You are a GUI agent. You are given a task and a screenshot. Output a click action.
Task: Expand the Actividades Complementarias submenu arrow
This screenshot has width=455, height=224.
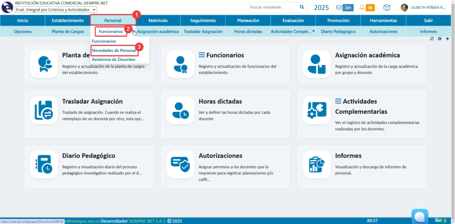pos(314,32)
